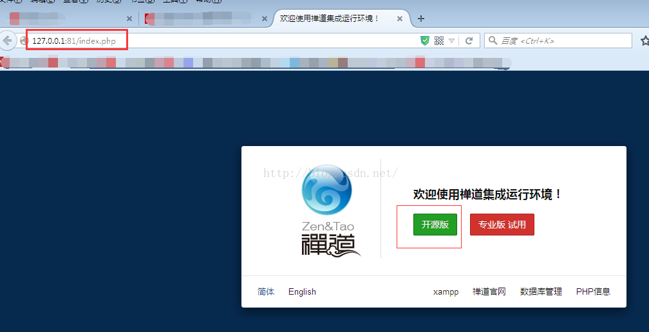Click the search magnifier icon
The width and height of the screenshot is (649, 332).
[x=493, y=41]
